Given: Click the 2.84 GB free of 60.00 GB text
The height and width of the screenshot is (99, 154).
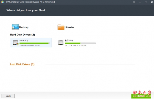Looking at the screenshot, I should coord(30,46).
